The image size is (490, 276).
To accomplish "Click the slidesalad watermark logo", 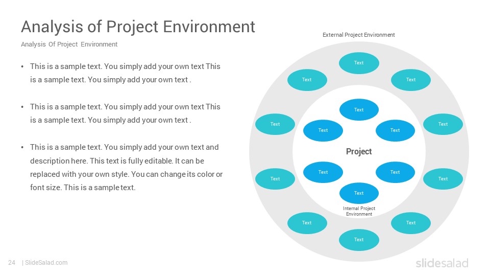I will 442,263.
